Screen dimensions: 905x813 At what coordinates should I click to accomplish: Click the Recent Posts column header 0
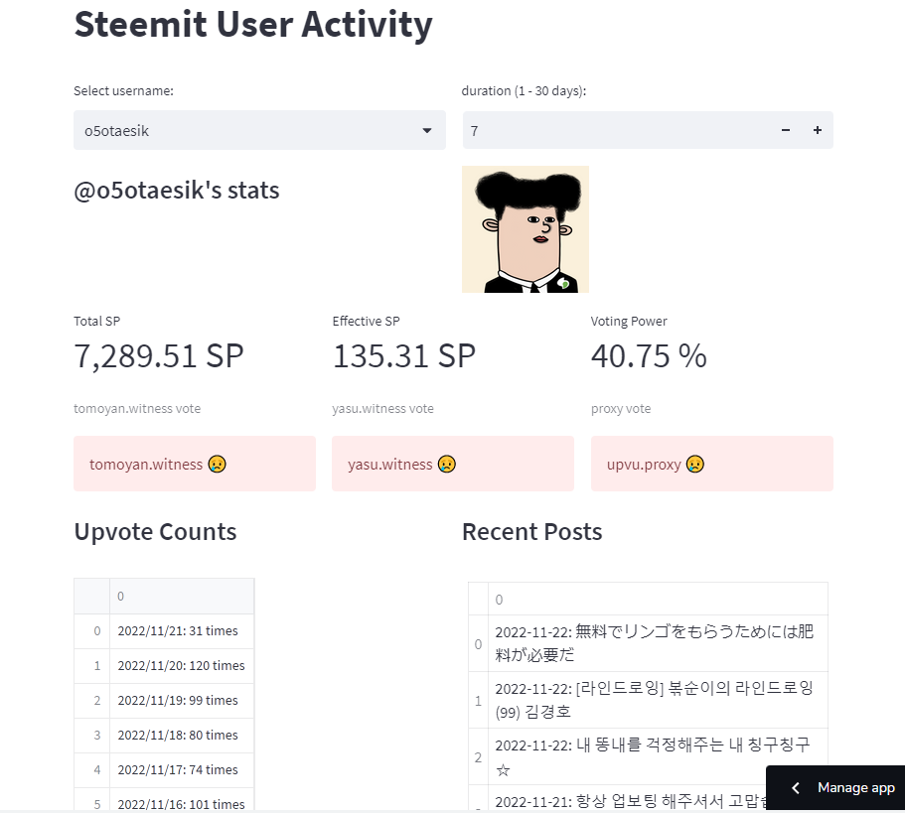658,600
